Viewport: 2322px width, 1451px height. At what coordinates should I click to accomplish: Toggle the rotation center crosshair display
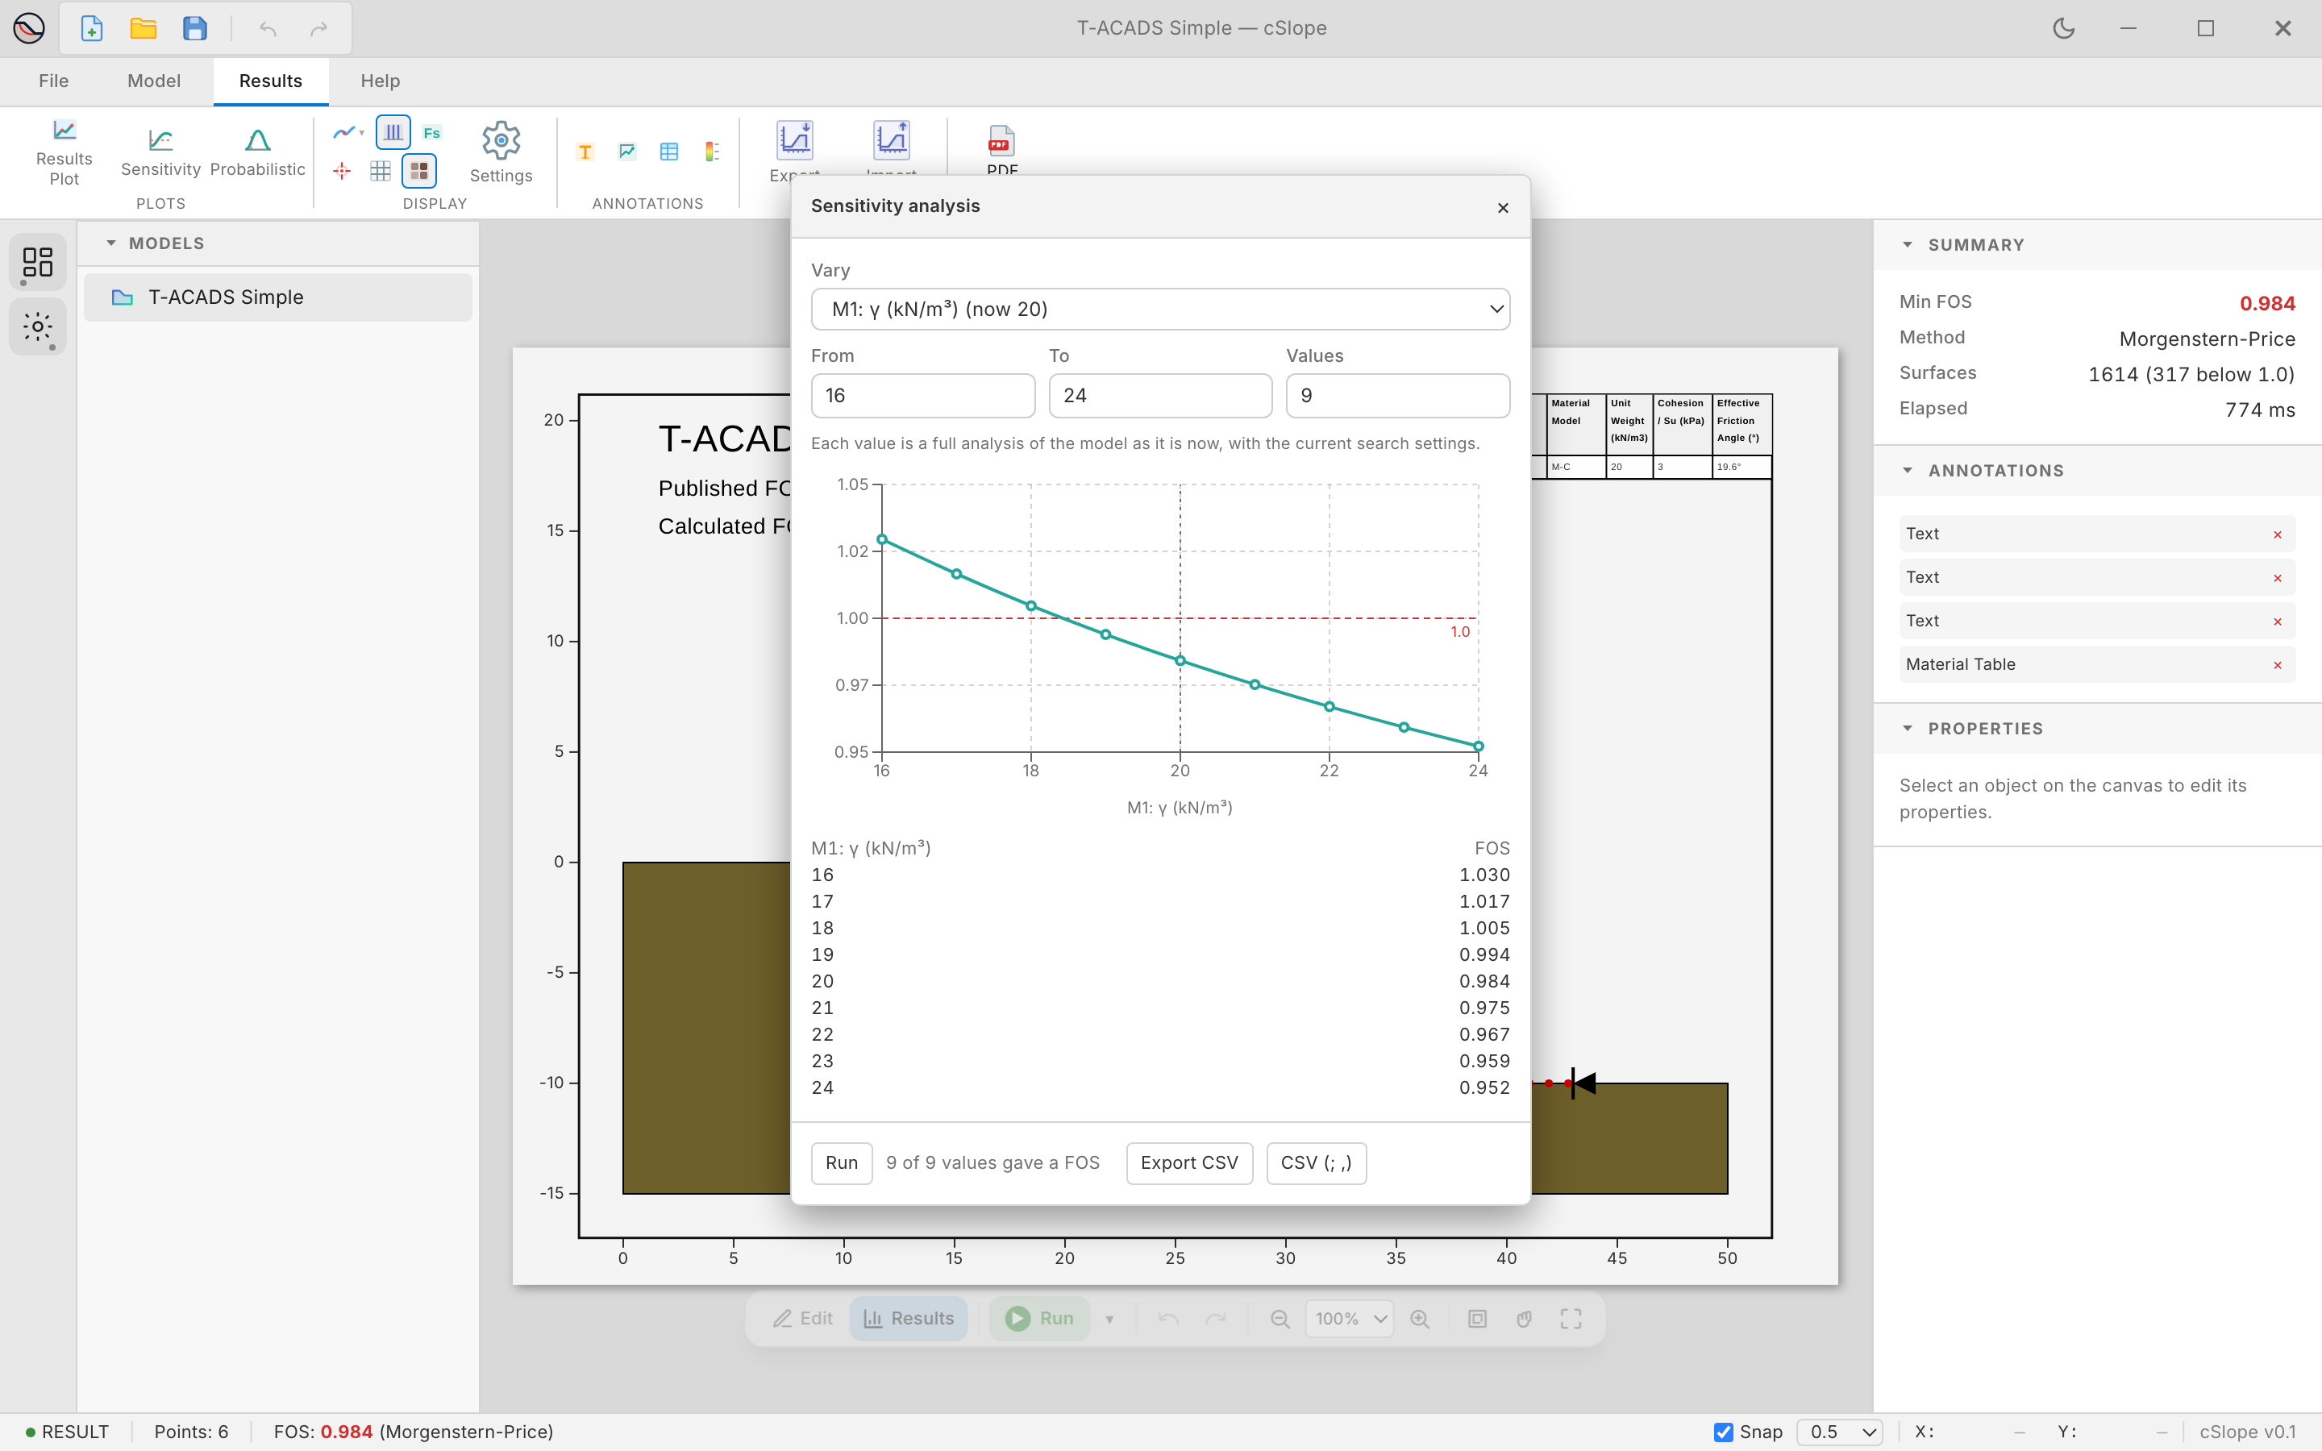pos(342,171)
